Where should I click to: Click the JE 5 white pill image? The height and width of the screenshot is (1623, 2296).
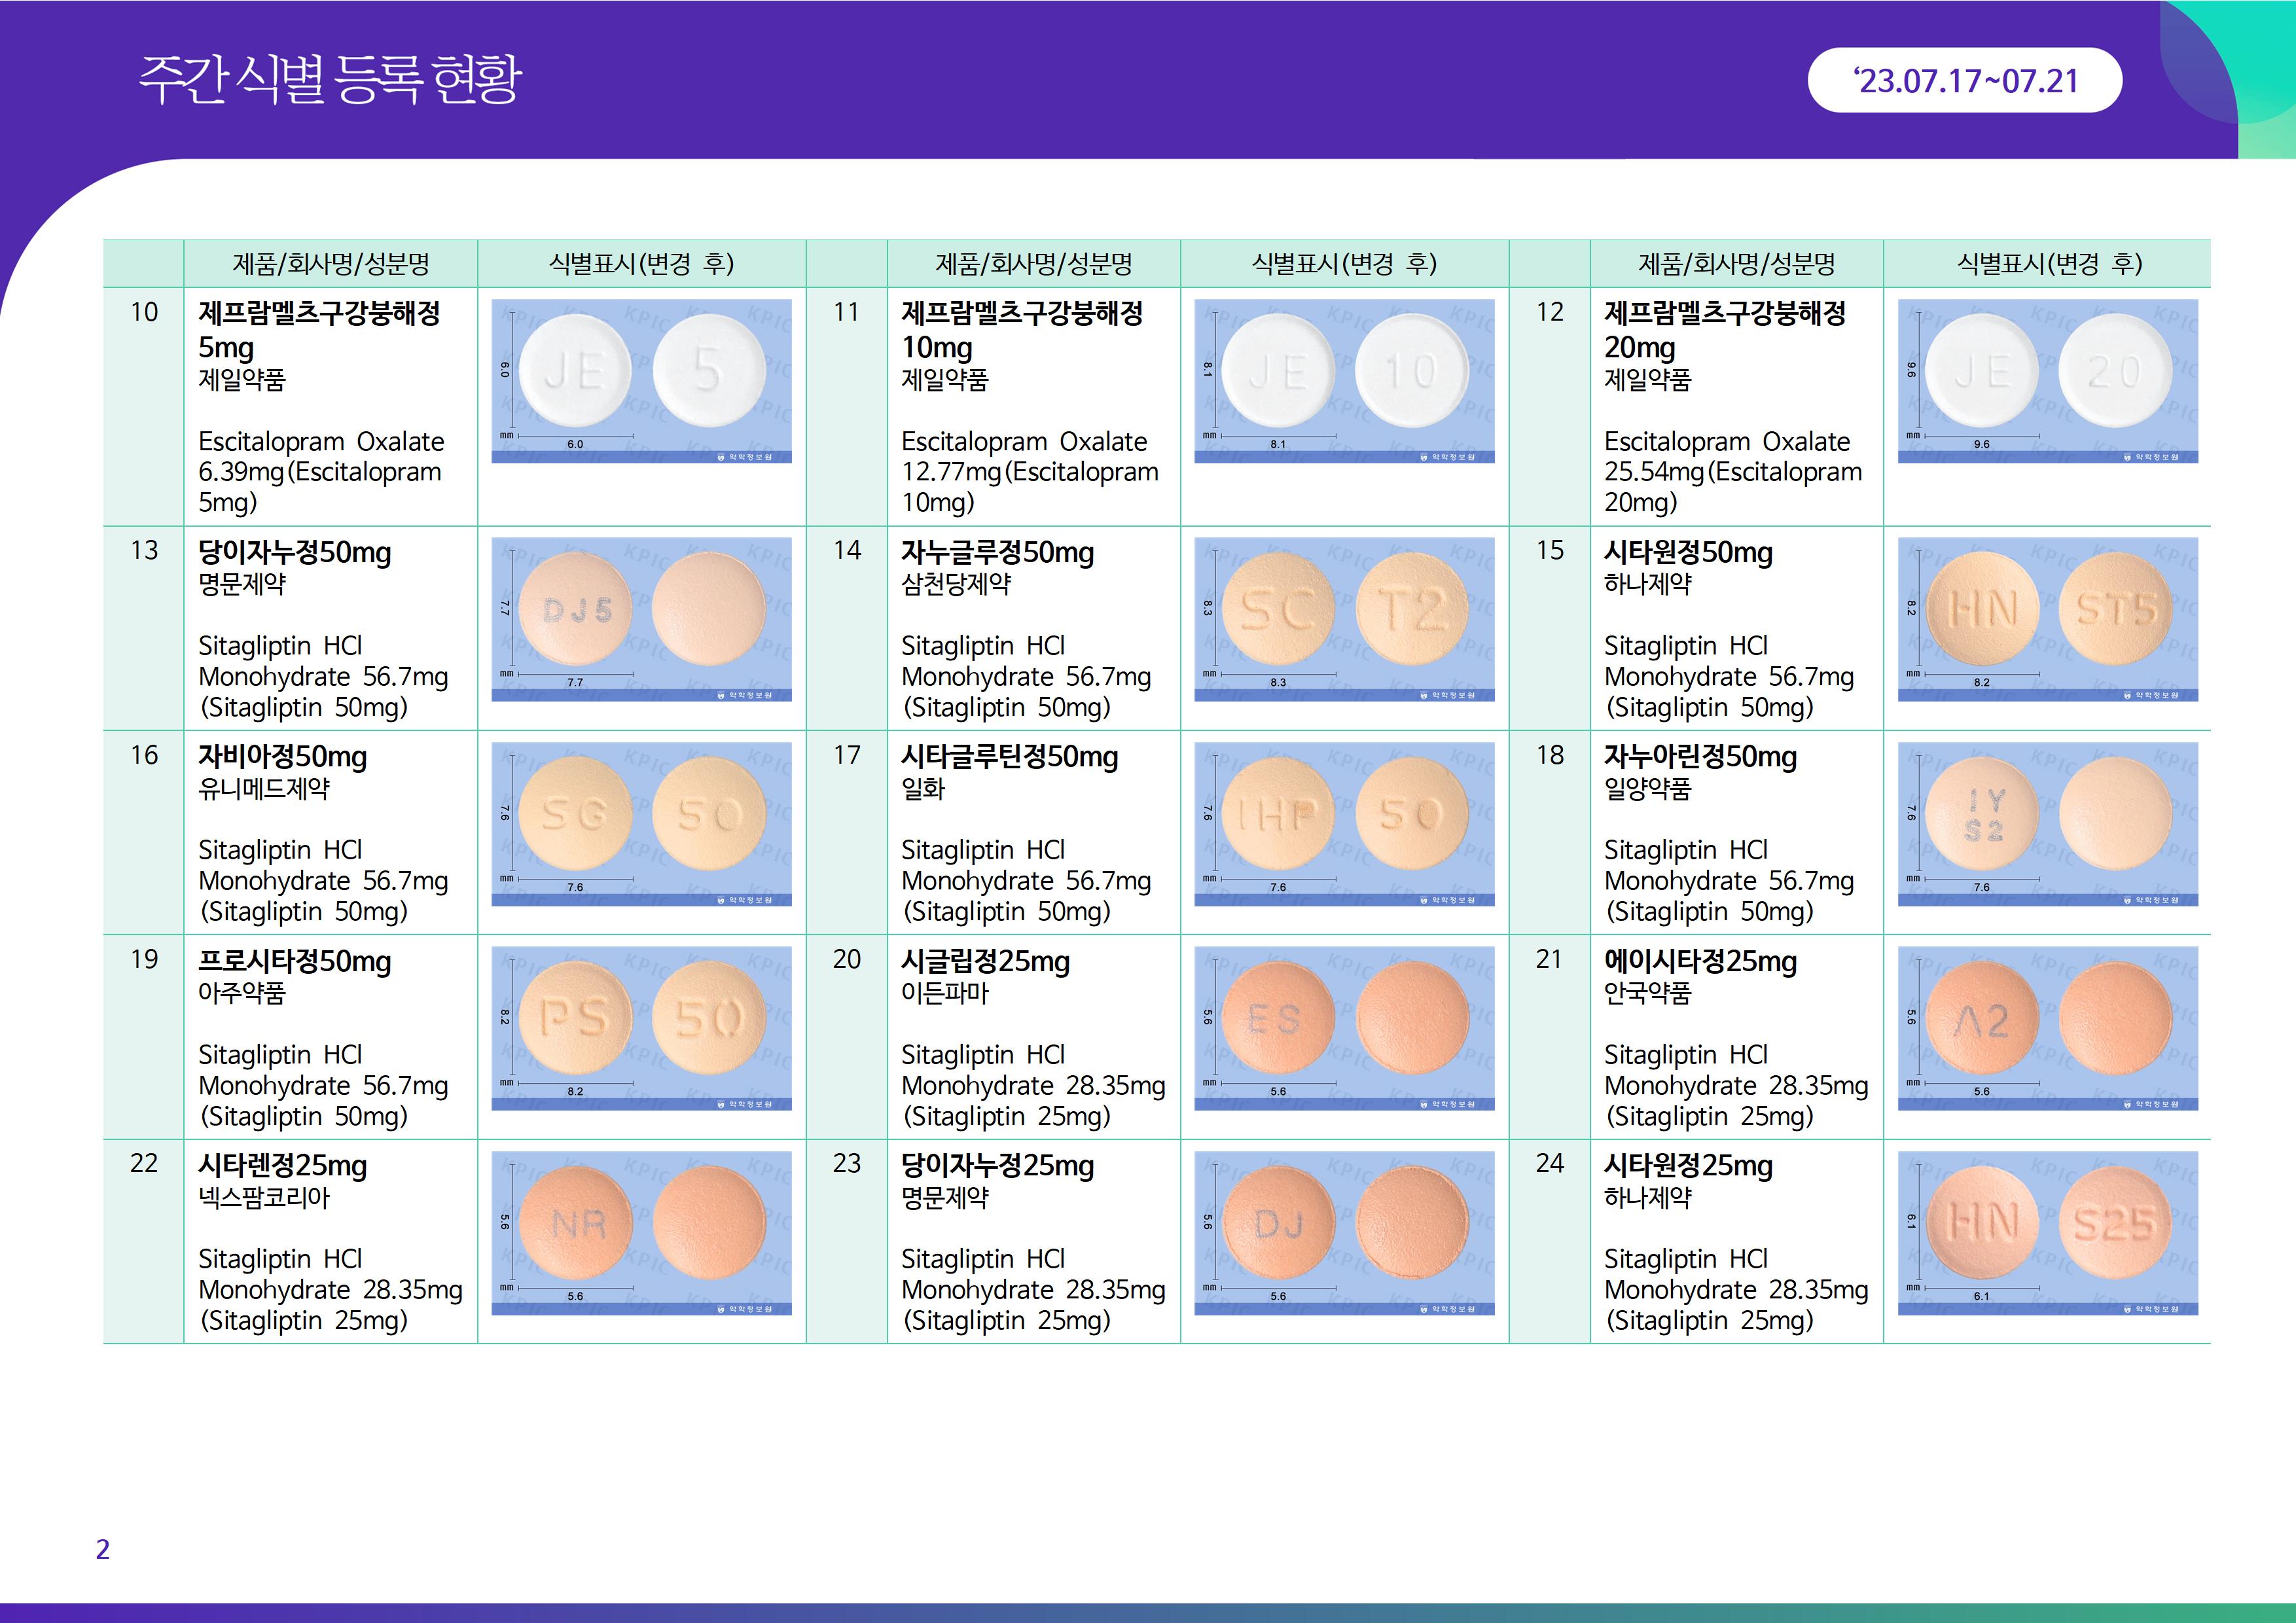pos(641,381)
